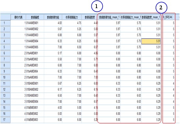Click row 10 teacher ID 01bAMEM05
180x124 pixels.
click(35, 78)
